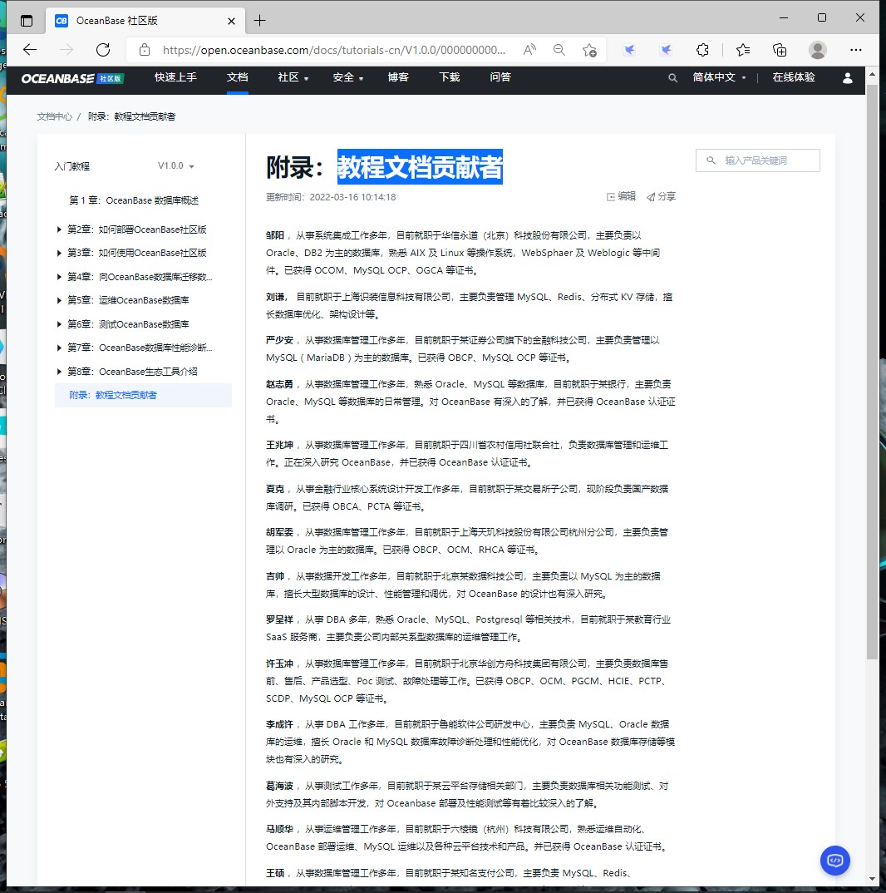Open the V1.0.0 version dropdown

tap(176, 166)
